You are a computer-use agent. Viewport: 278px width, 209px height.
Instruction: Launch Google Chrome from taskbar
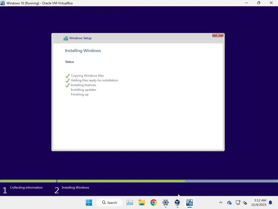(x=154, y=202)
